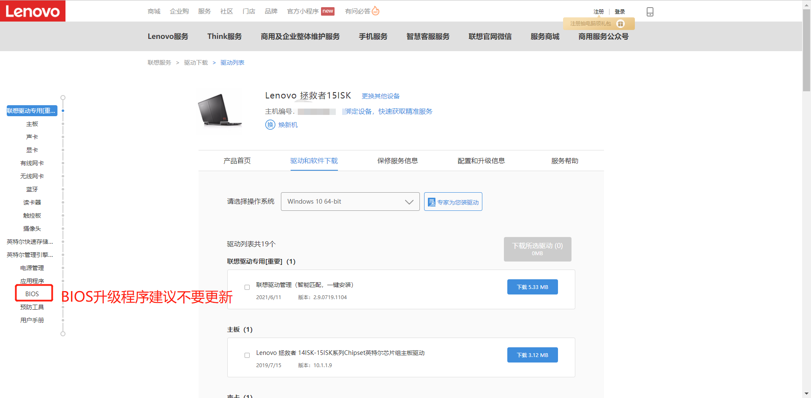The image size is (811, 398).
Task: Select 驱动和软件下载 tab
Action: coord(314,161)
